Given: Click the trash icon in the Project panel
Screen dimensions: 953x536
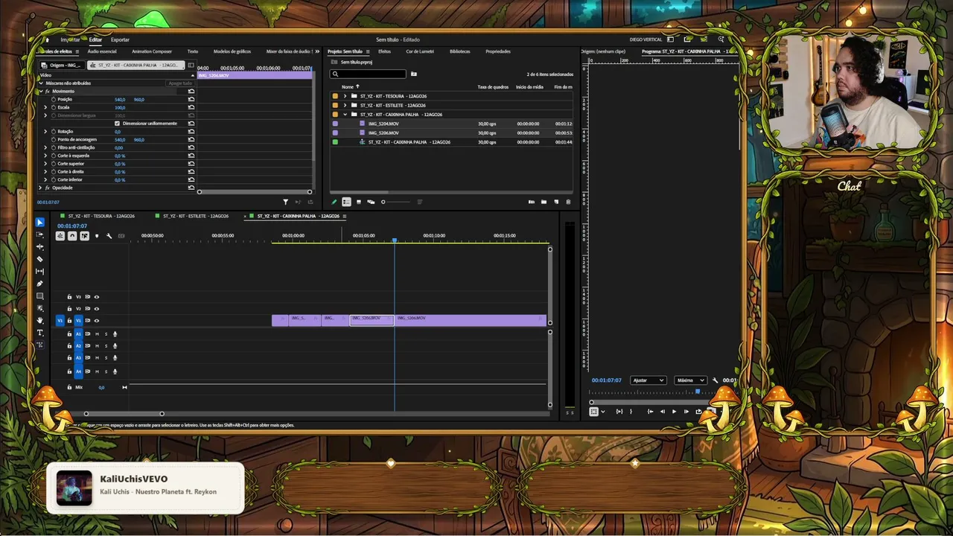Looking at the screenshot, I should point(568,202).
